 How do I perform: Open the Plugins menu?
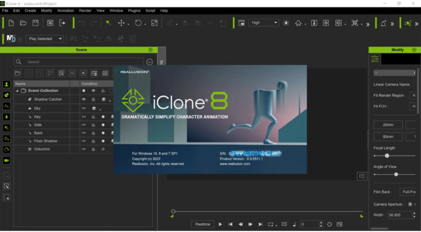click(x=134, y=10)
